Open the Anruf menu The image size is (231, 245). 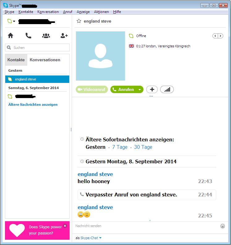(68, 12)
